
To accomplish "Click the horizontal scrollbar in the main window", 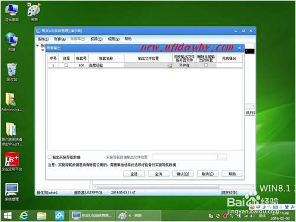I will [x=159, y=186].
